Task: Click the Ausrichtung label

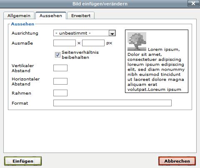Action: pyautogui.click(x=25, y=33)
